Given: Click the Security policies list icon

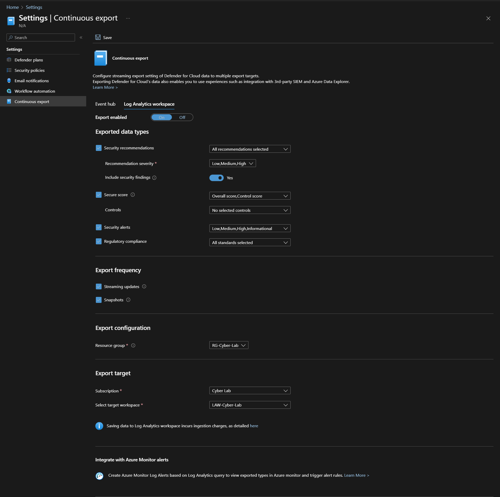Looking at the screenshot, I should (9, 70).
